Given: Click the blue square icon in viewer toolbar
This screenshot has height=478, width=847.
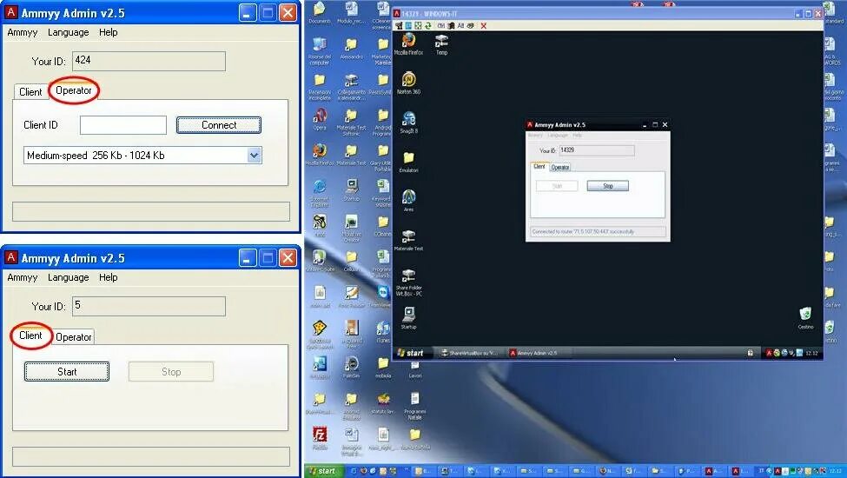Looking at the screenshot, I should click(x=408, y=25).
